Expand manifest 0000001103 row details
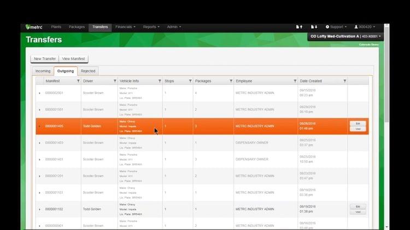The height and width of the screenshot is (230, 410). coord(39,193)
